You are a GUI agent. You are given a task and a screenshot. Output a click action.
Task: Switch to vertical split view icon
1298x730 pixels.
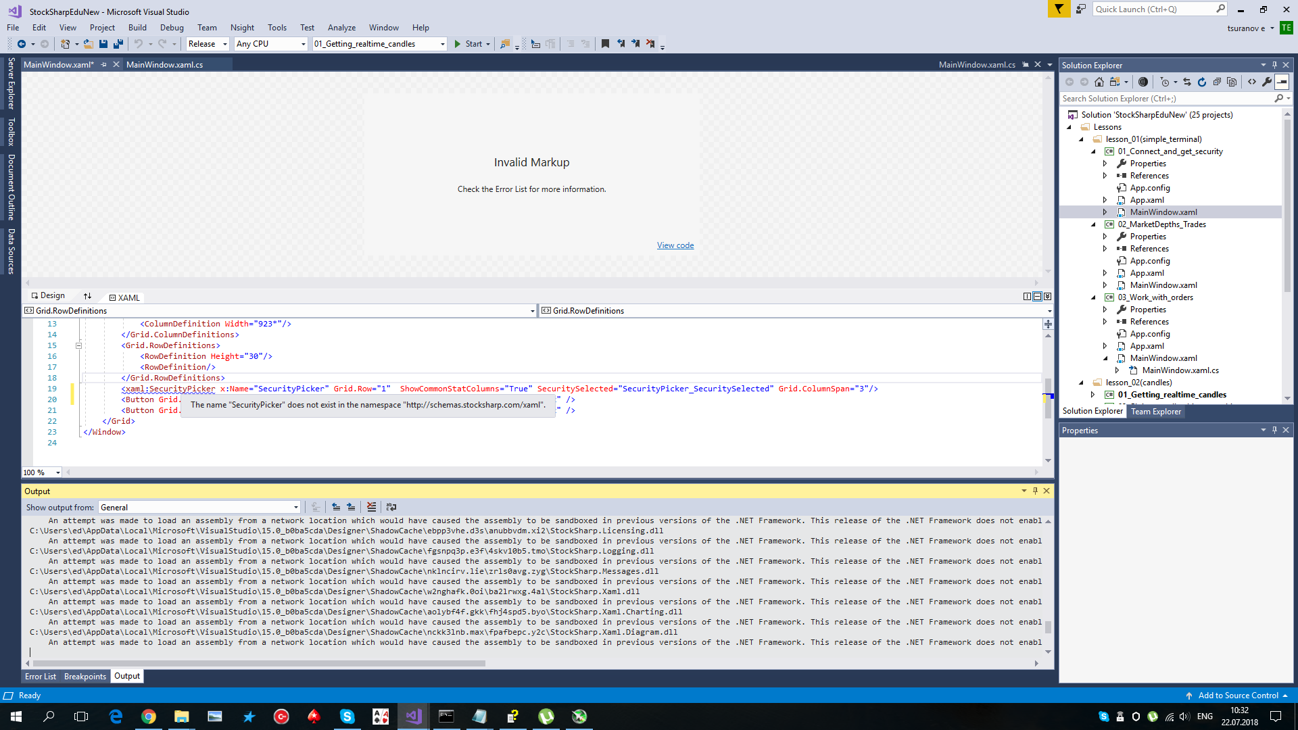[x=1027, y=297]
